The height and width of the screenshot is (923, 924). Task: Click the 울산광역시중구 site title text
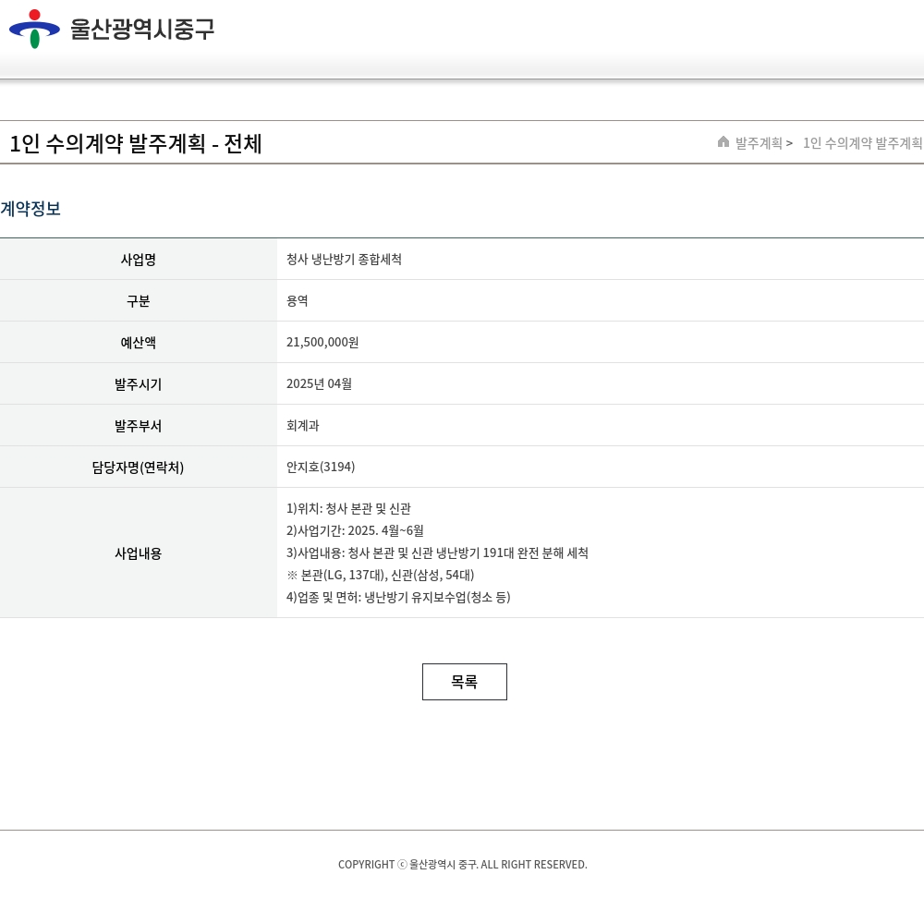tap(142, 30)
